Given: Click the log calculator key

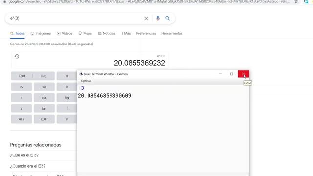Looking at the screenshot, I should 67,98.
